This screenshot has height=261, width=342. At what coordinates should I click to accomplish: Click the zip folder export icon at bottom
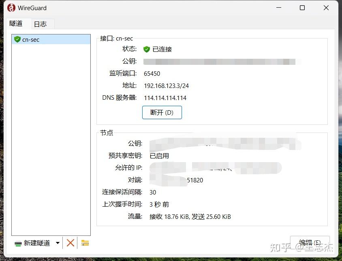tap(85, 243)
